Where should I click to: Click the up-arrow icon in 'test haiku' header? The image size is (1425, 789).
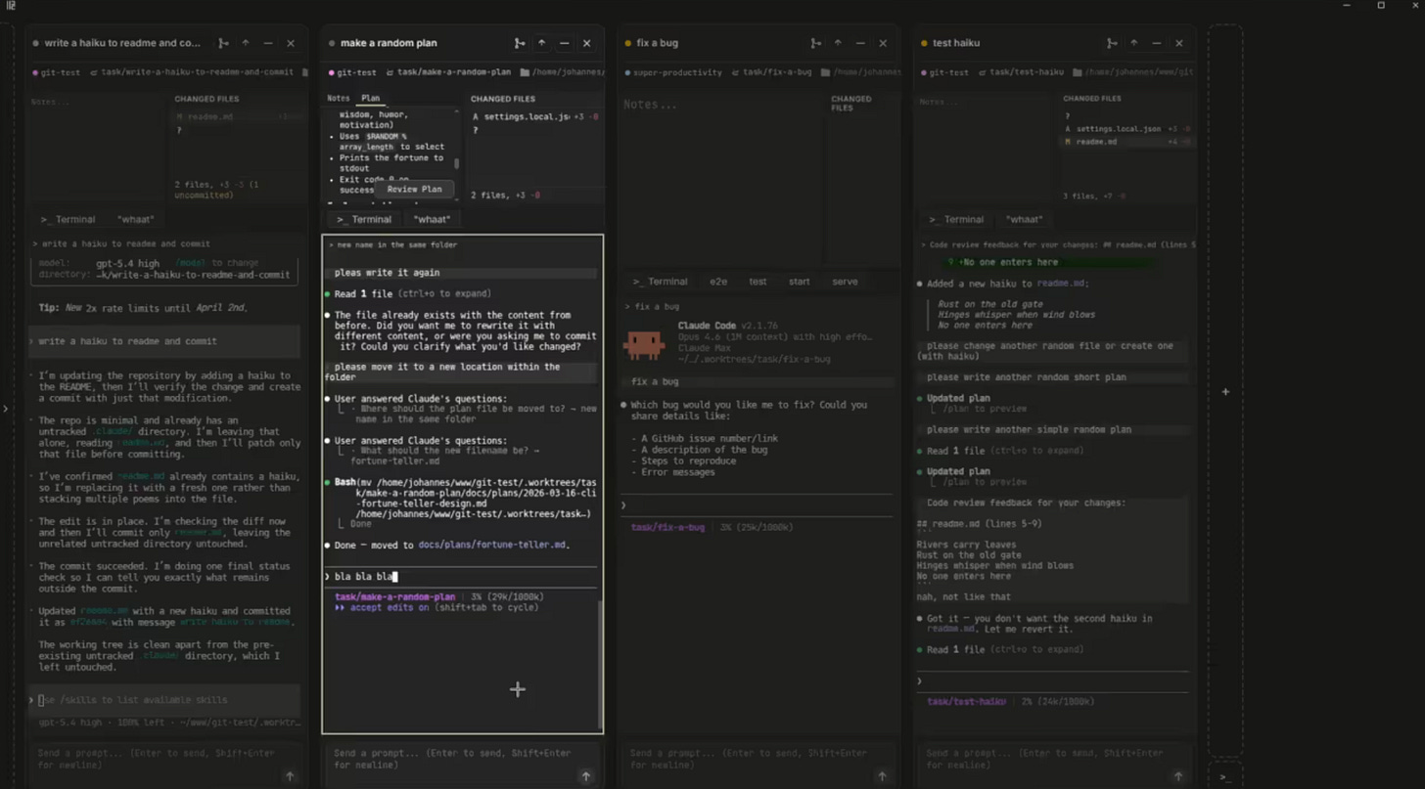[1134, 43]
